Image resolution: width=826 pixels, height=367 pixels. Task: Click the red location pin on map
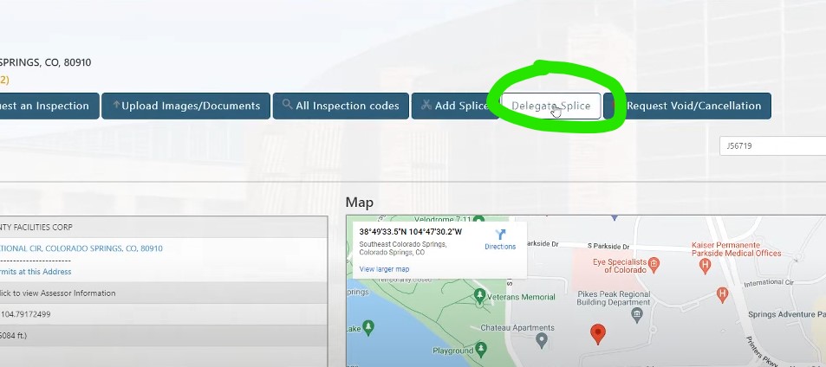pyautogui.click(x=596, y=333)
